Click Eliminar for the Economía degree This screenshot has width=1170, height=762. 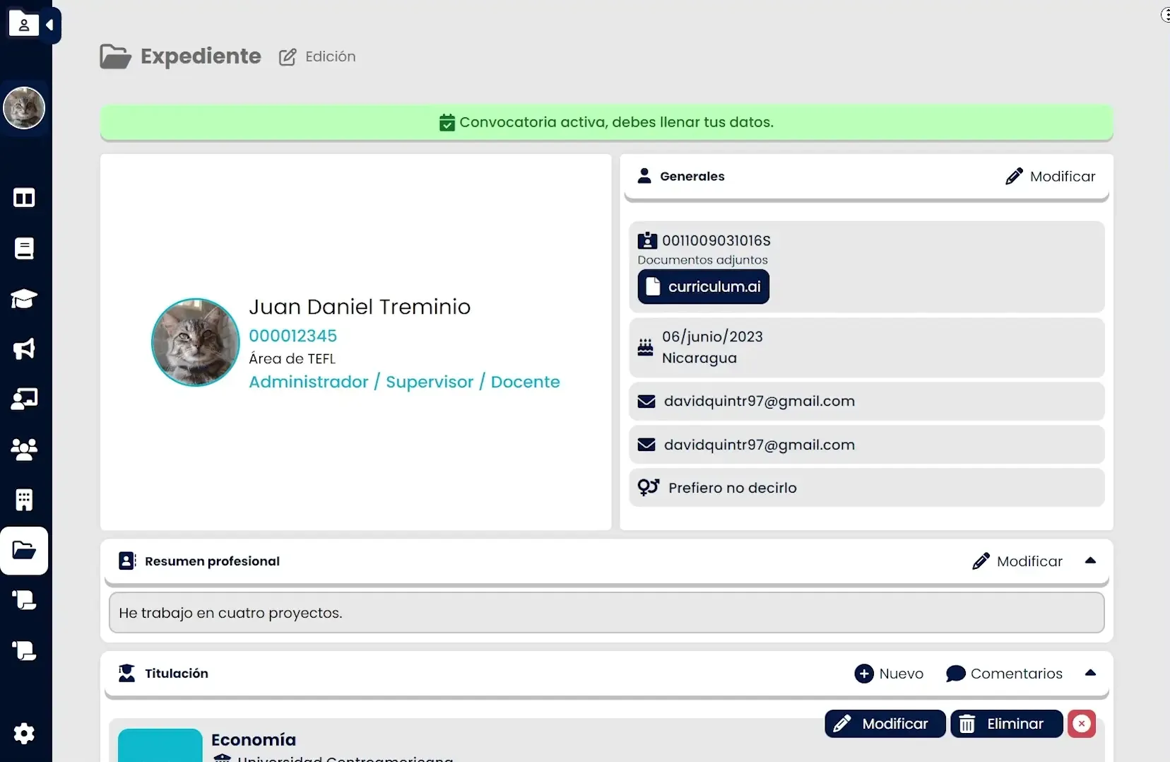tap(1006, 724)
